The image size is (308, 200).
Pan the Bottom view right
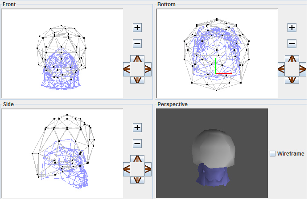click(303, 69)
